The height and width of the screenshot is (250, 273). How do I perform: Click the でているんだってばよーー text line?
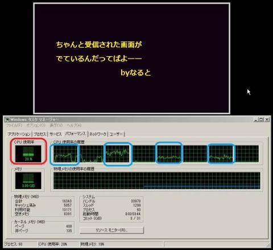(99, 59)
